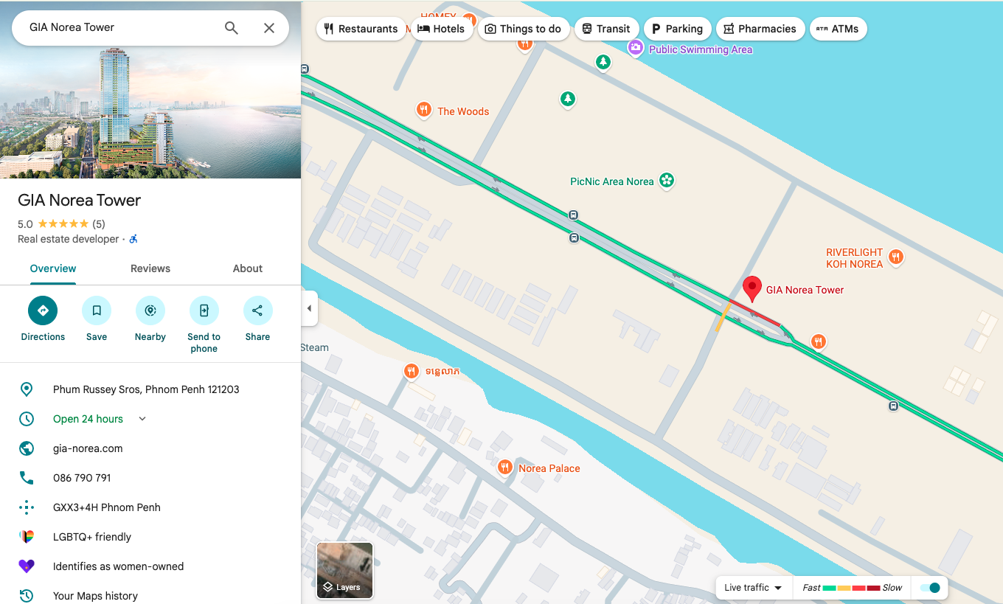Click the plus code dots icon
The width and height of the screenshot is (1003, 604).
pyautogui.click(x=27, y=507)
